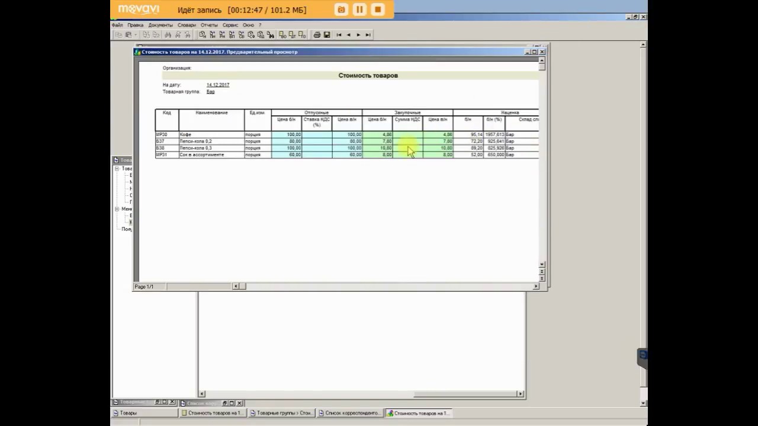758x426 pixels.
Task: Close the Стоимость товаров preview window
Action: pos(541,52)
